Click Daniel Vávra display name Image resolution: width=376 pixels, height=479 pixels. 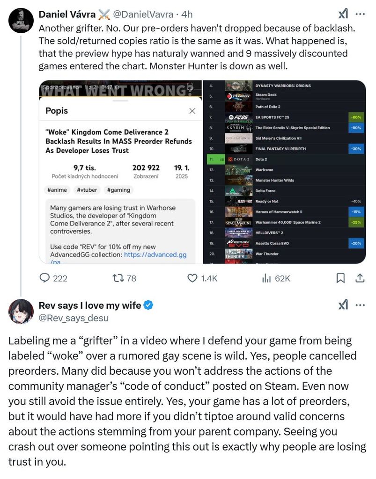67,15
